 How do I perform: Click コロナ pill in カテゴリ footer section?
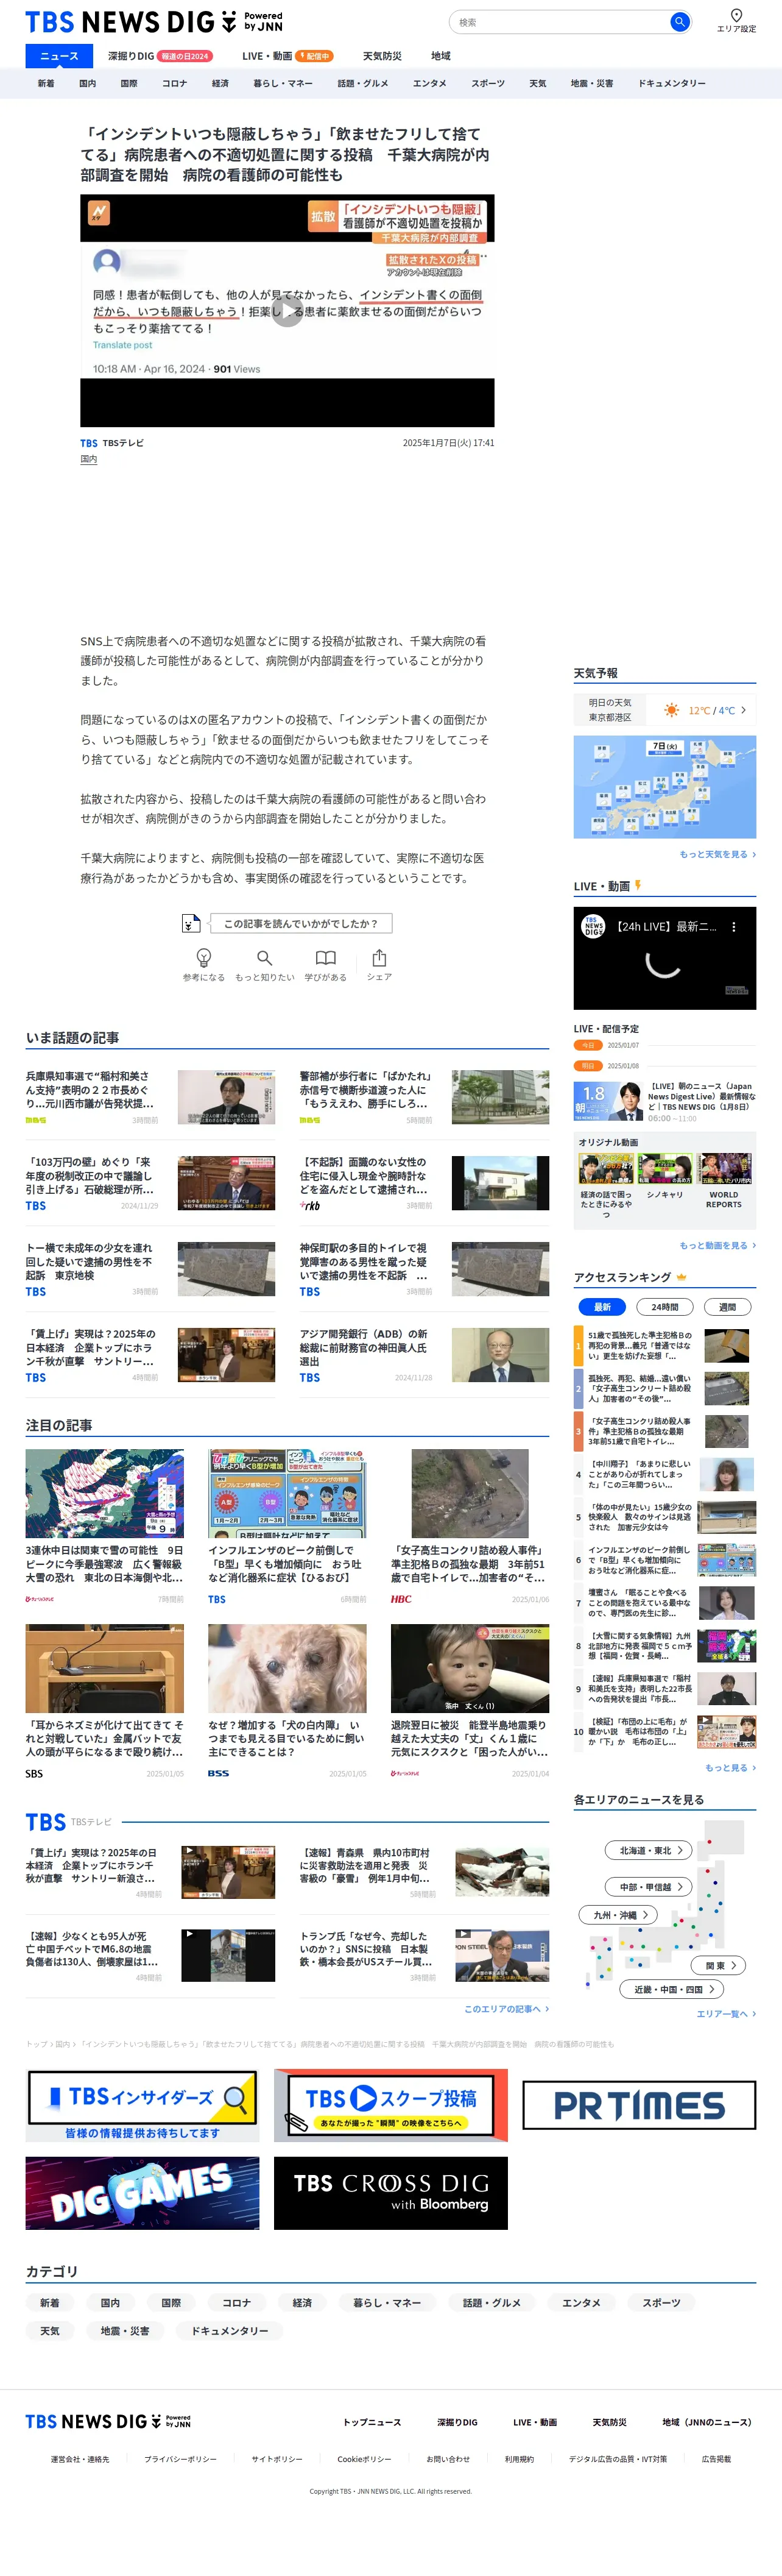pyautogui.click(x=236, y=2302)
